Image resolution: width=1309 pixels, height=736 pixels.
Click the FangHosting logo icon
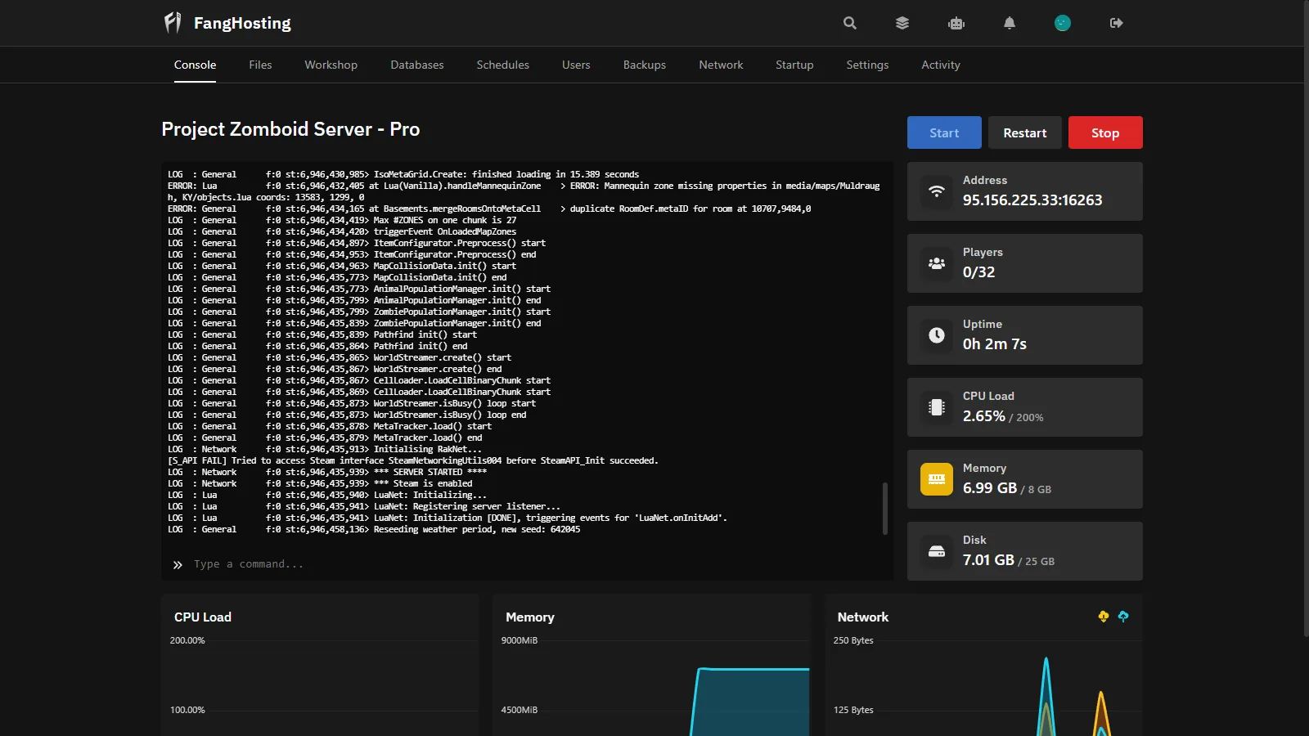point(173,23)
